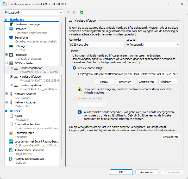The height and width of the screenshot is (179, 188).
Task: Open Beveiliging settings
Action: click(21, 38)
